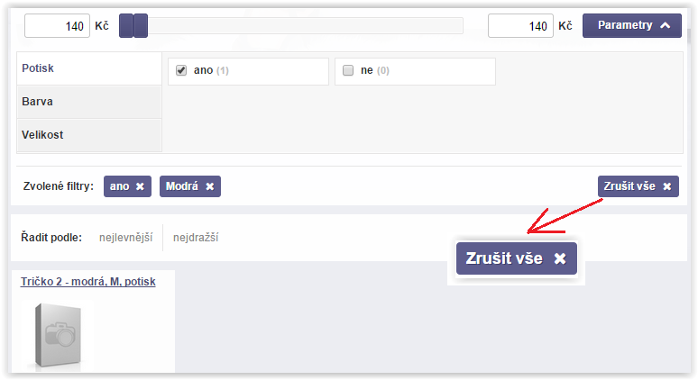The width and height of the screenshot is (698, 380).
Task: Sort products by 'nejlevnější'
Action: (125, 238)
